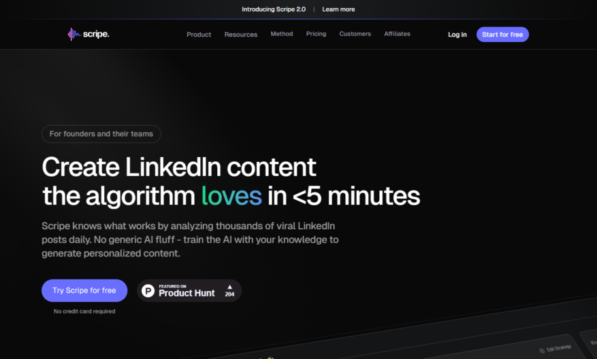Screen dimensions: 597x359
Task: Click Introducing Scripe 2.0 announcement text
Action: point(274,9)
